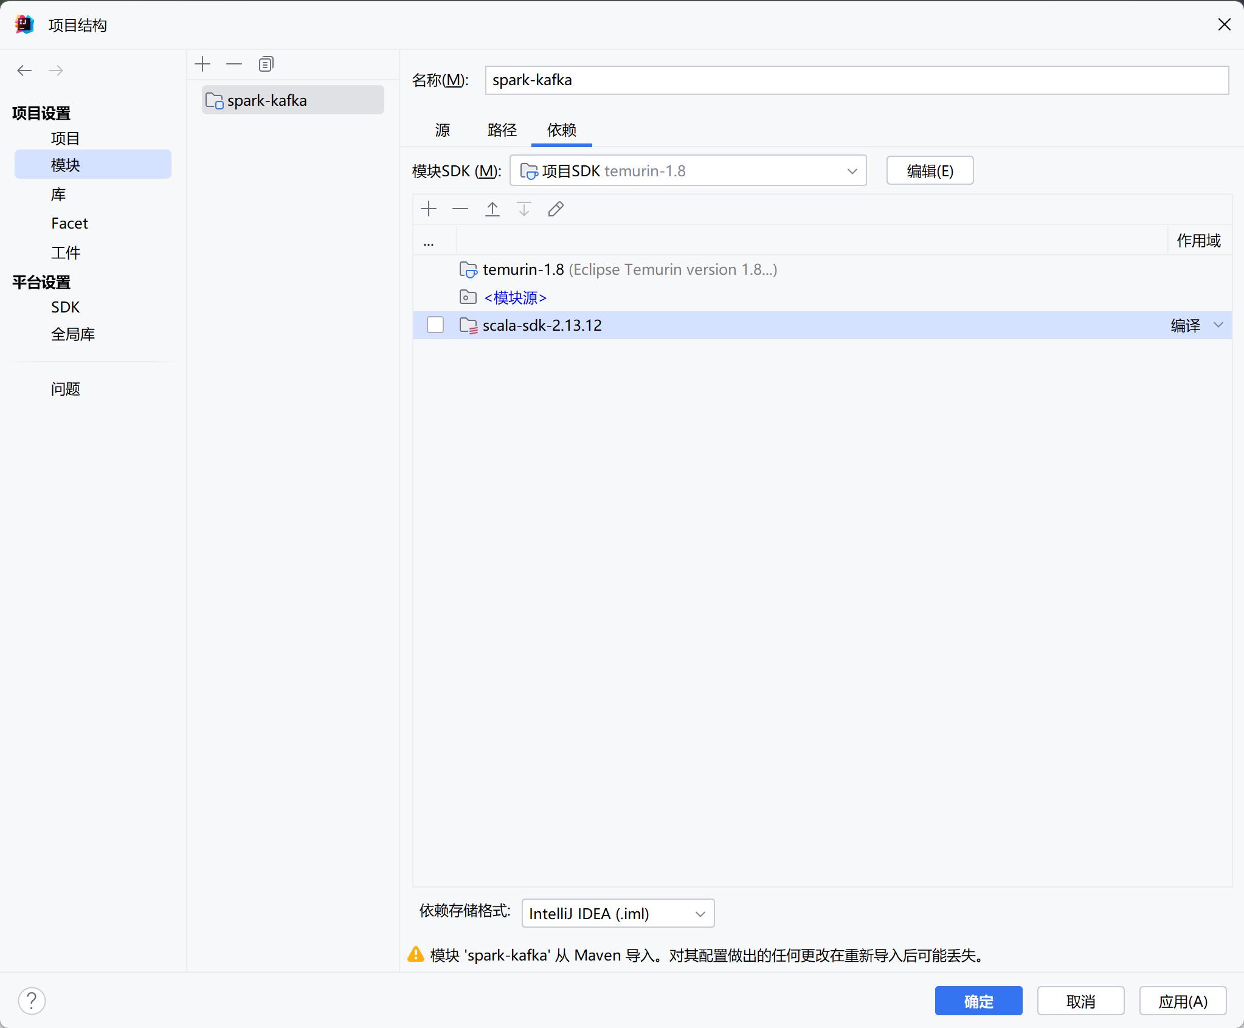1244x1028 pixels.
Task: Click the temurin-1.8 JDK folder icon
Action: 468,269
